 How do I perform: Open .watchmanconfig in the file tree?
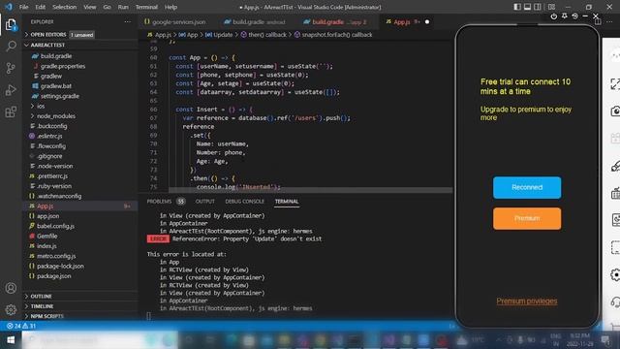pos(59,196)
